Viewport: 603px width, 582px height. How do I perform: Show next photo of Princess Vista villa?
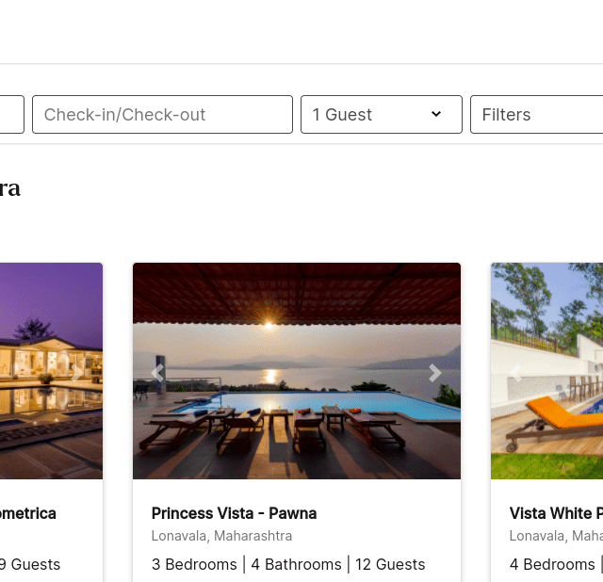pyautogui.click(x=434, y=373)
